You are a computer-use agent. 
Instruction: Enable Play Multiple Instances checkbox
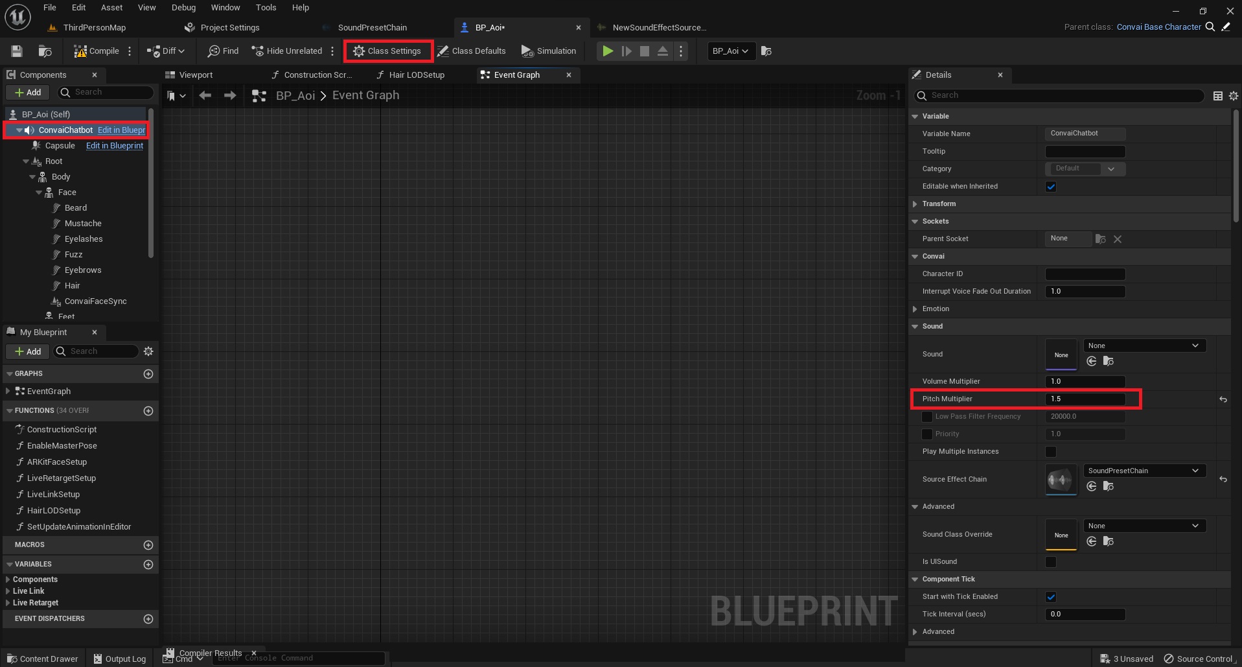[x=1051, y=452]
